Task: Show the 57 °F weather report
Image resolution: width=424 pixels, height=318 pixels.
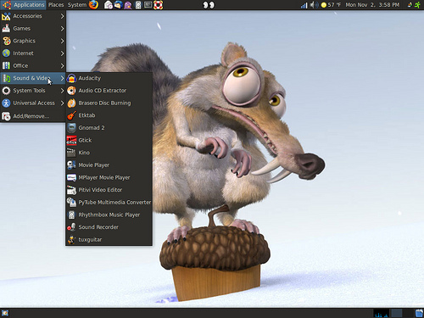Action: pyautogui.click(x=331, y=5)
